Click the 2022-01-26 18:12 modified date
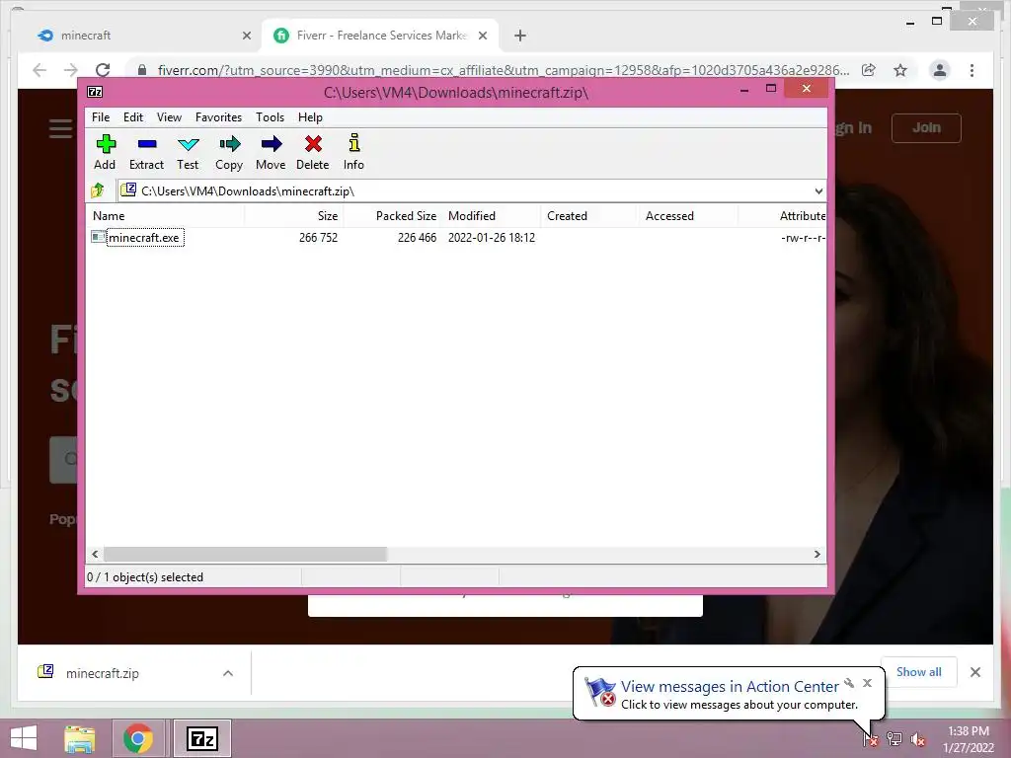Image resolution: width=1011 pixels, height=758 pixels. pos(492,237)
